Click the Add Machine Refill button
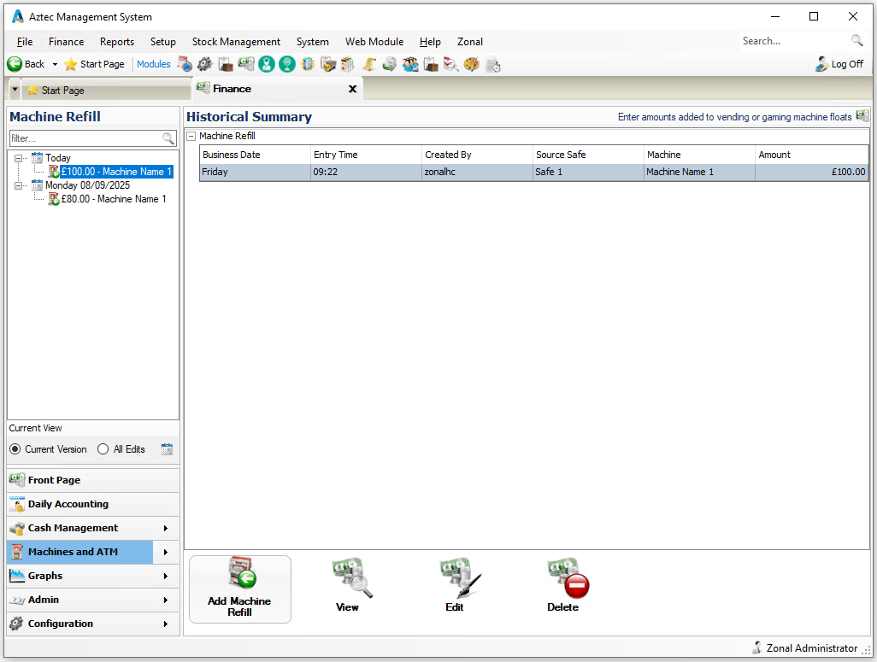The height and width of the screenshot is (662, 877). [x=239, y=589]
